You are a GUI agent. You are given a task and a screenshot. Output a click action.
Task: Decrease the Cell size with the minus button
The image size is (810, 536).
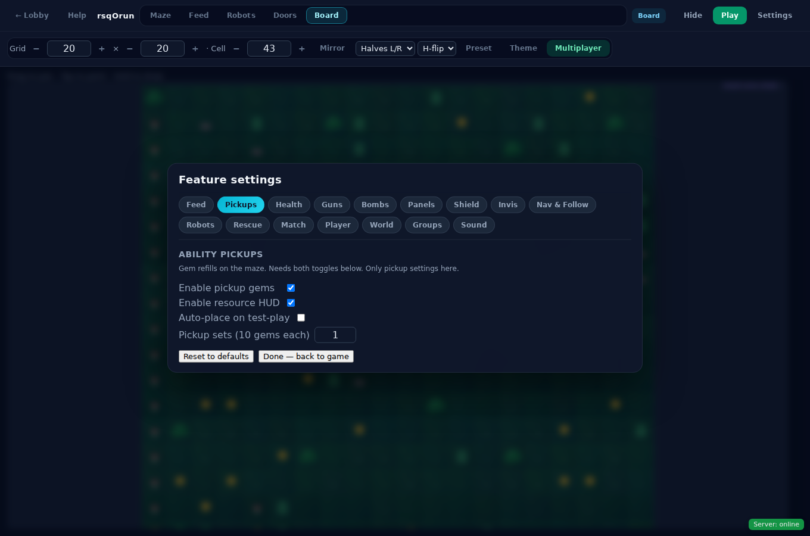coord(236,49)
